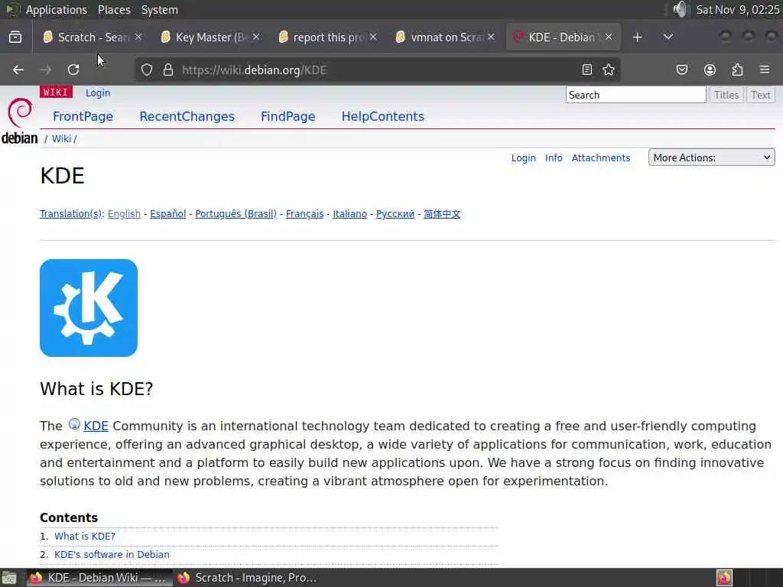
Task: Toggle reader view icon in address bar
Action: (x=587, y=70)
